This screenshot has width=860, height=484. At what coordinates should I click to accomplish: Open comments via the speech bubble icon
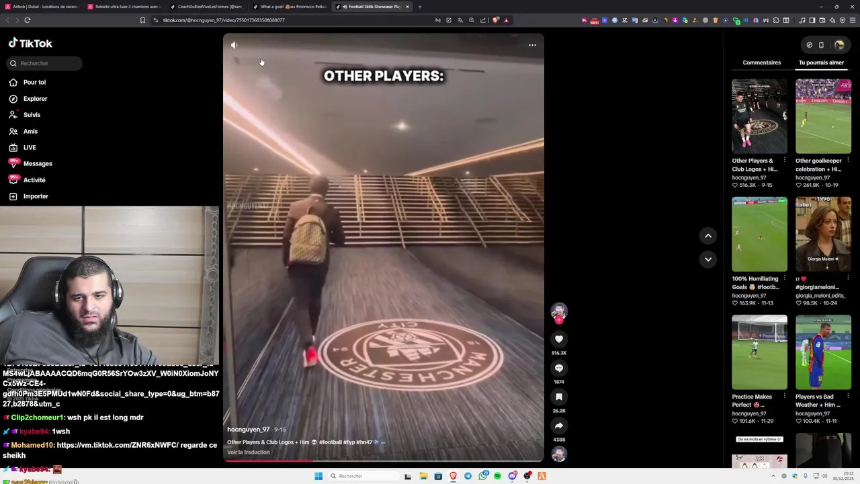[559, 368]
